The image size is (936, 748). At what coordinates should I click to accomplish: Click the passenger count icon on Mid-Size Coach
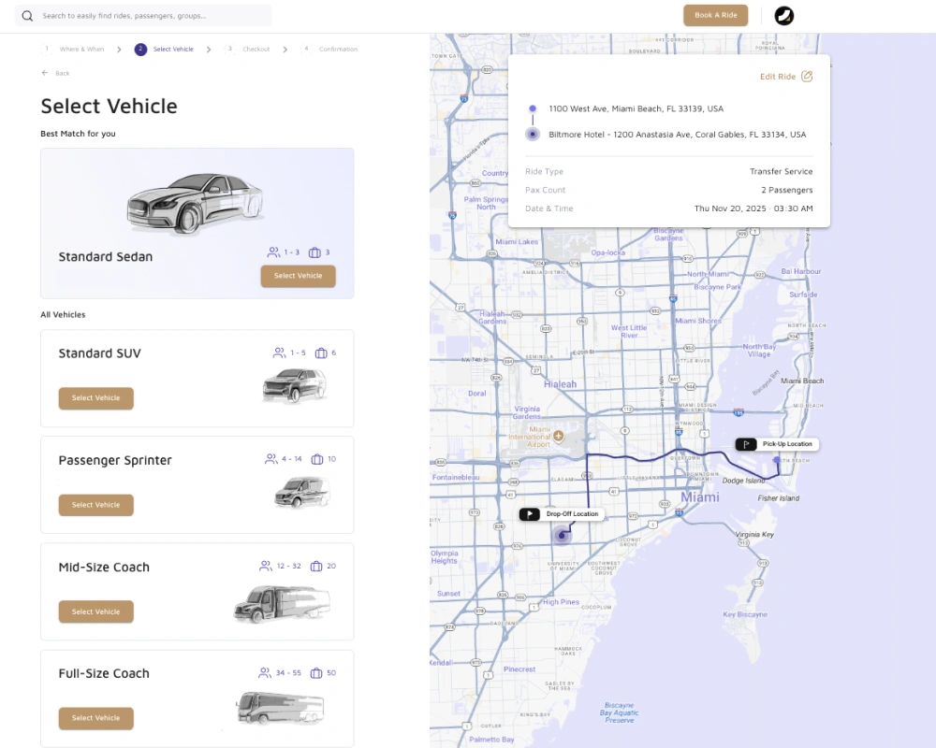(266, 566)
